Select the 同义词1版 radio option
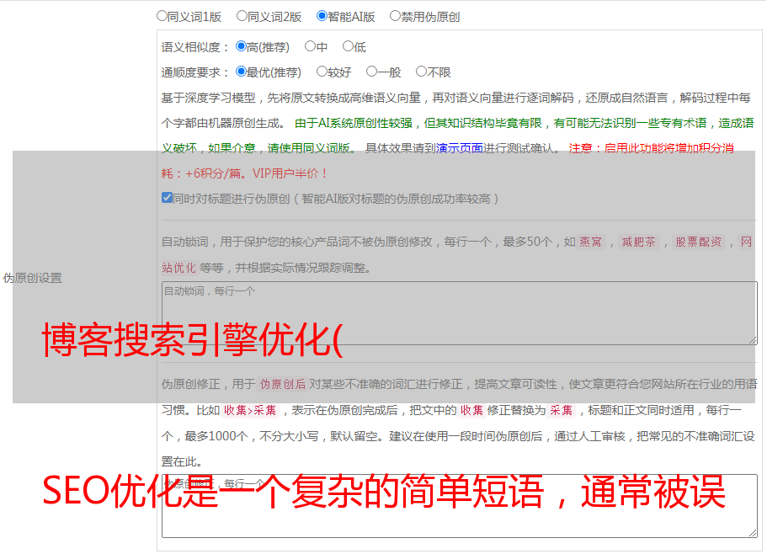 click(x=162, y=15)
